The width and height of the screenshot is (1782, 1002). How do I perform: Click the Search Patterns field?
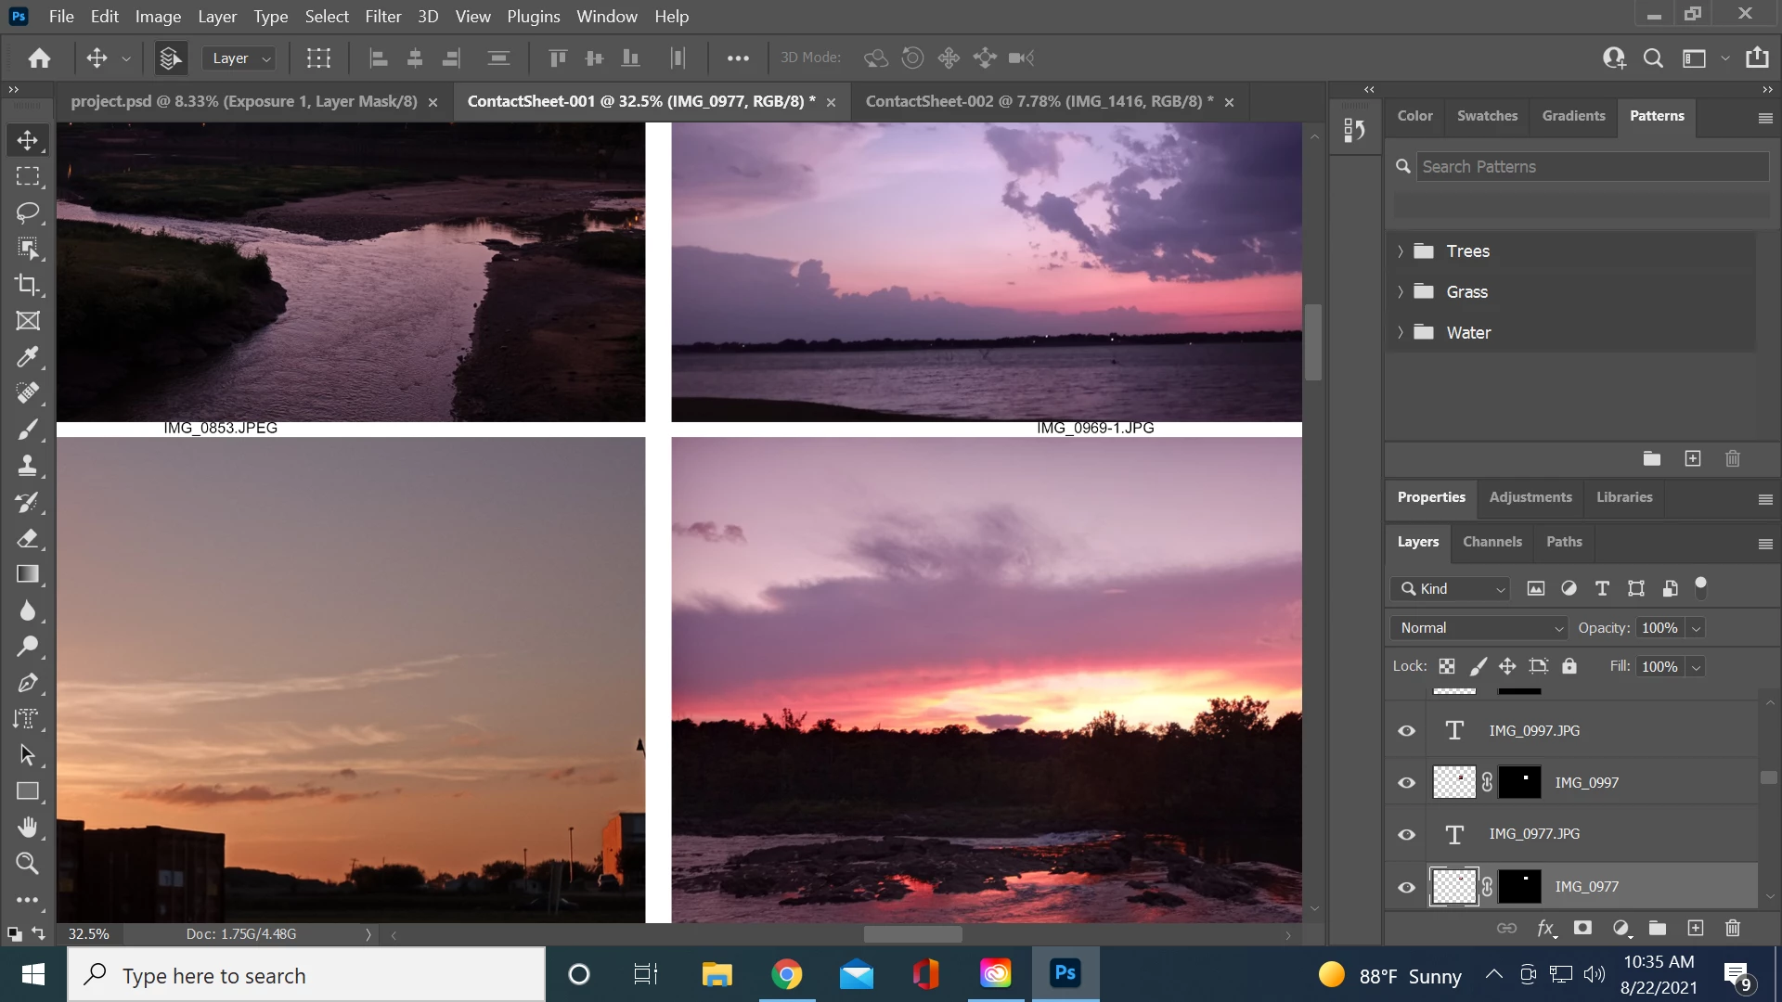click(x=1591, y=167)
